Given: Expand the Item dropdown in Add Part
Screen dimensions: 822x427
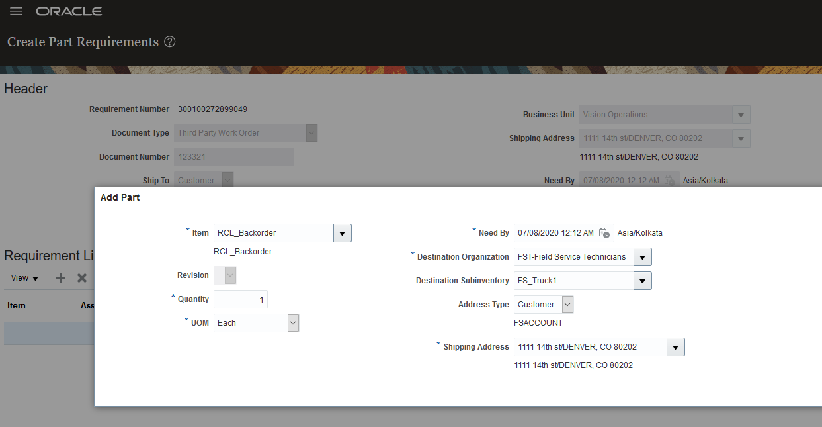Looking at the screenshot, I should pyautogui.click(x=343, y=233).
